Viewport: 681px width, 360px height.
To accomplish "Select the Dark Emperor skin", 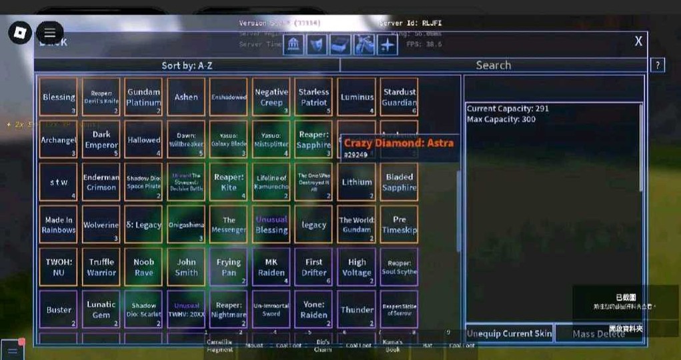I will [x=101, y=139].
